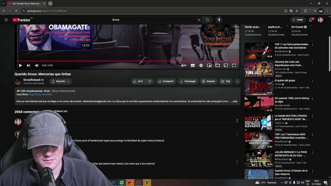Open player settings gear icon

click(201, 66)
